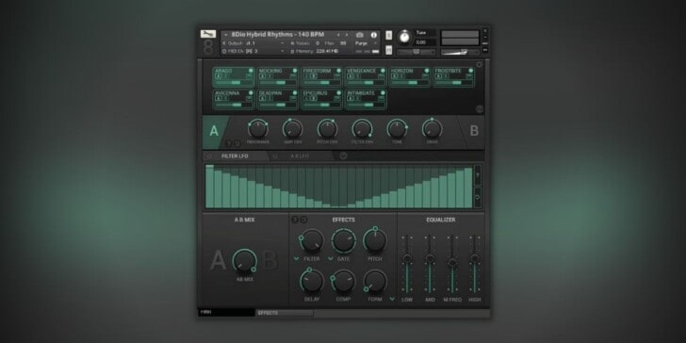Switch to the Filter LFO tab
Viewport: 686px width, 343px height.
pyautogui.click(x=235, y=155)
